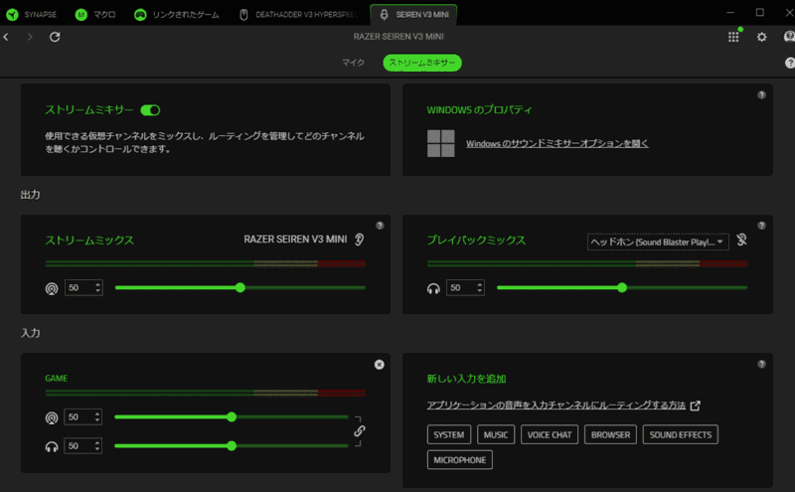The height and width of the screenshot is (492, 795).
Task: Open settings gear icon
Action: click(761, 37)
